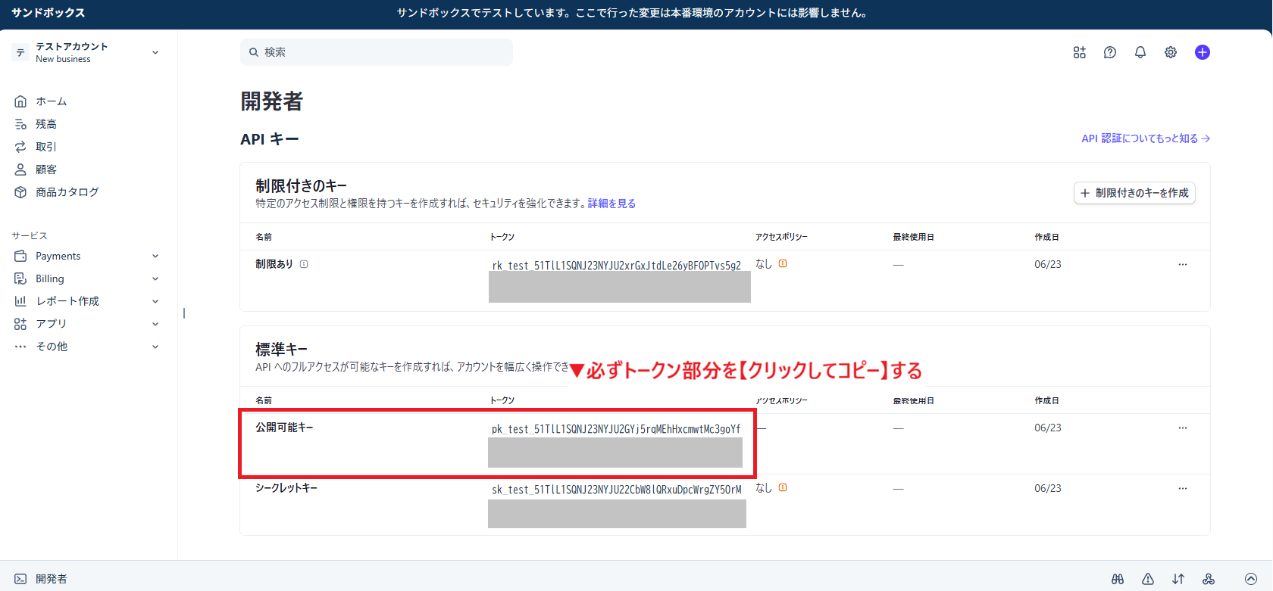This screenshot has height=591, width=1273.
Task: Click the blue plus create button
Action: click(1203, 52)
